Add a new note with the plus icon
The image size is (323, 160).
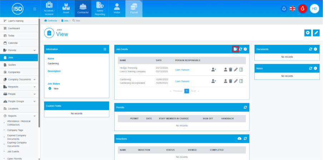coord(315,68)
